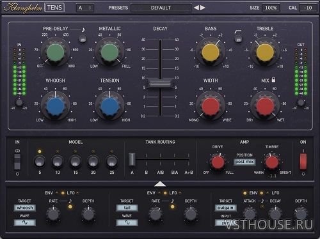Viewport: 320px width, 239px height.
Task: Toggle second modulator rate tempo sync LED
Action: click(173, 206)
